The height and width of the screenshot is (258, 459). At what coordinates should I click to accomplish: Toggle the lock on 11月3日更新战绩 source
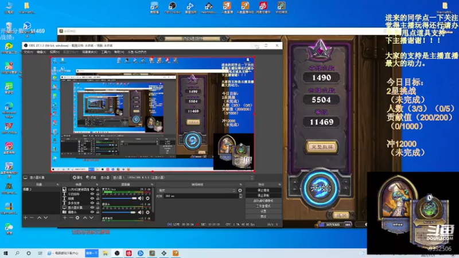point(98,190)
